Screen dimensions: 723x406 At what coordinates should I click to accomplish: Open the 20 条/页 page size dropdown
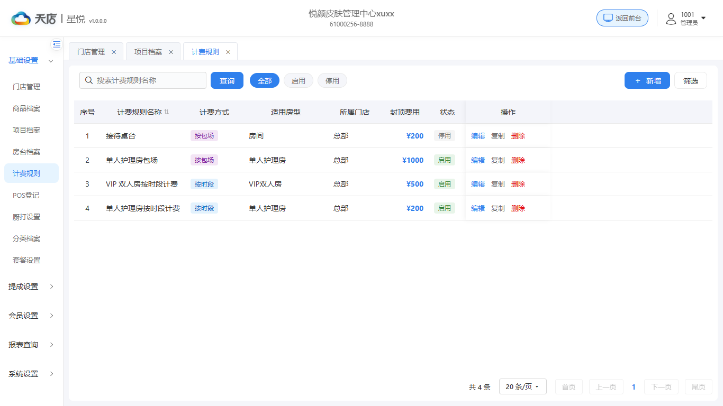pyautogui.click(x=523, y=386)
